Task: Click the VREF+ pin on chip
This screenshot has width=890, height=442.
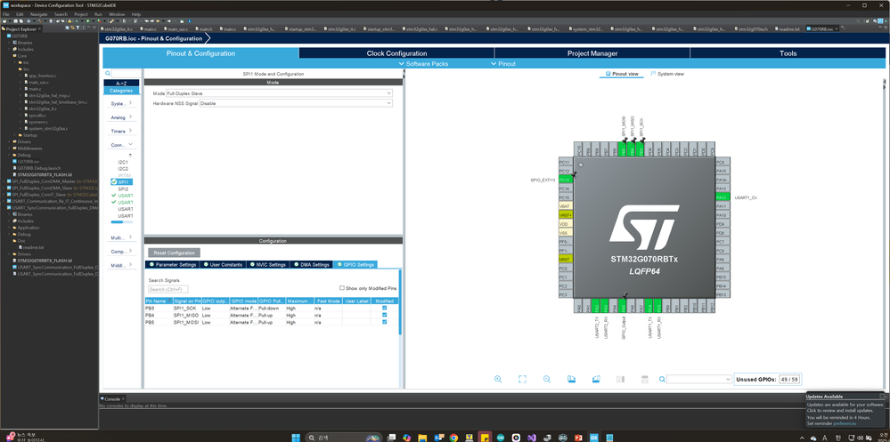Action: point(564,214)
